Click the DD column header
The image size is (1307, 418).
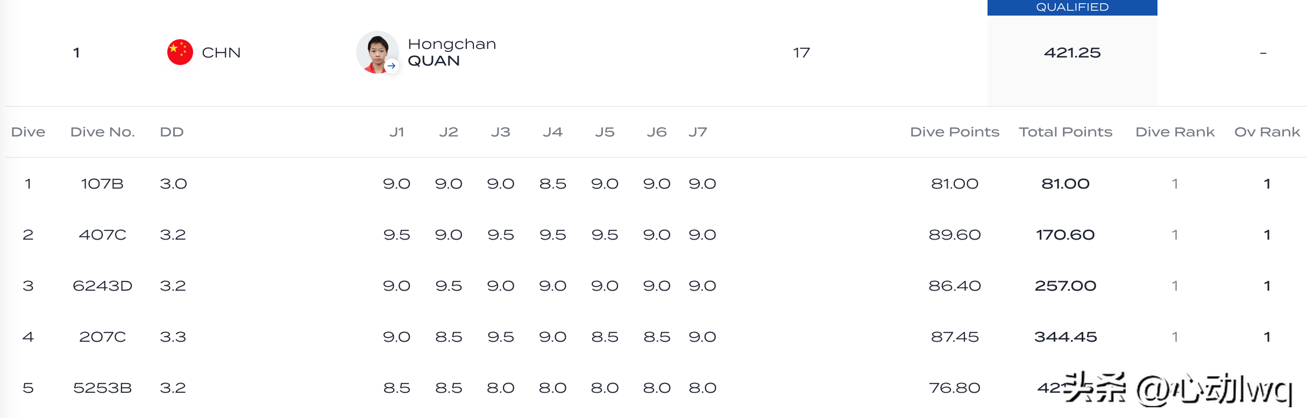[172, 132]
